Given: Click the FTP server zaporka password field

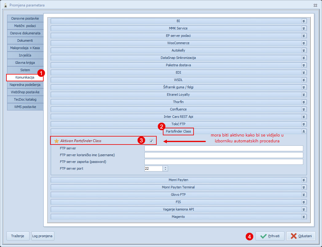Looking at the screenshot, I should click(223, 162).
